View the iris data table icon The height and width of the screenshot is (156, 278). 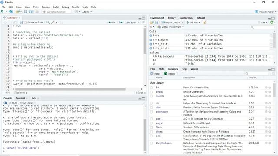tap(271, 36)
